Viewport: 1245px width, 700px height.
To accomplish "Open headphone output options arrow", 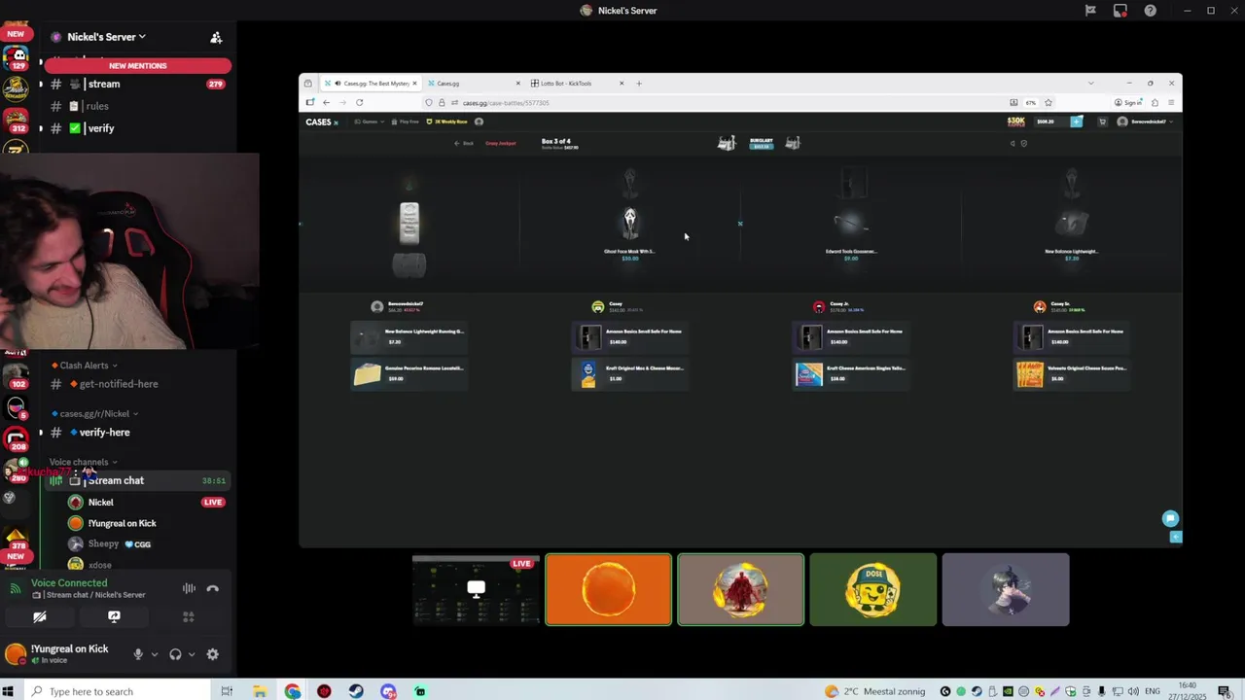I will coord(191,654).
